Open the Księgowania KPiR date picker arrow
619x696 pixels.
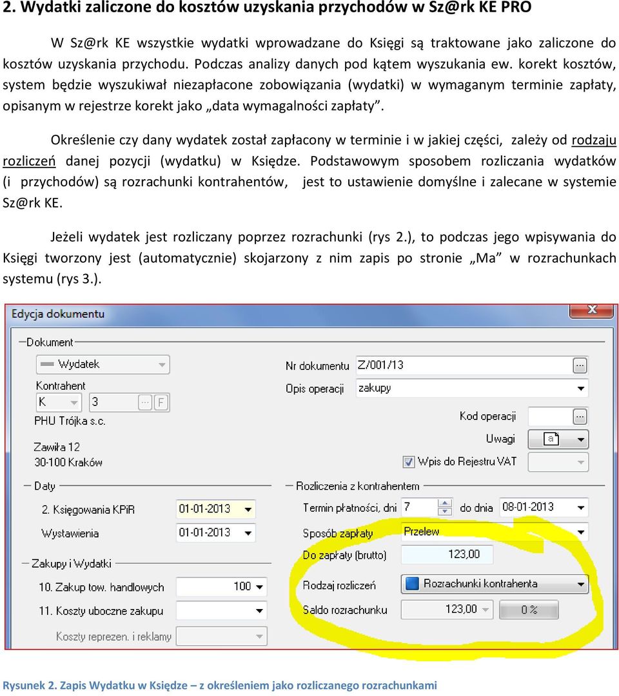248,509
